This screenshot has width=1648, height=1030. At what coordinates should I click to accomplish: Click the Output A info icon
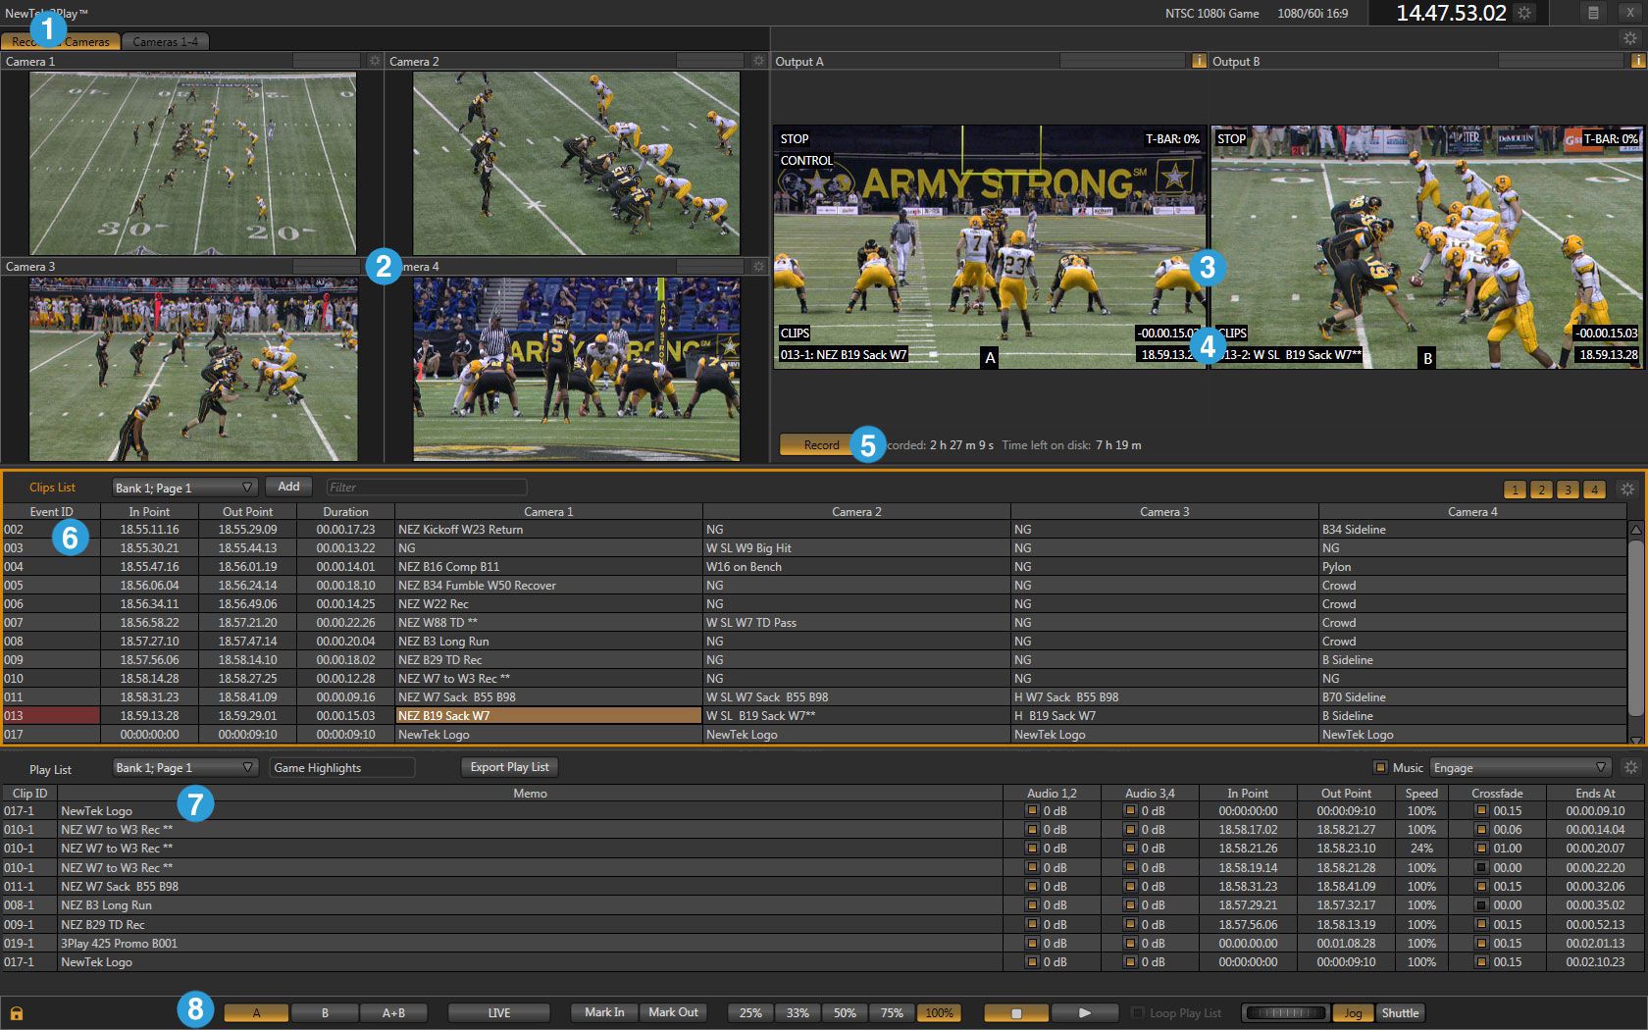1199,61
